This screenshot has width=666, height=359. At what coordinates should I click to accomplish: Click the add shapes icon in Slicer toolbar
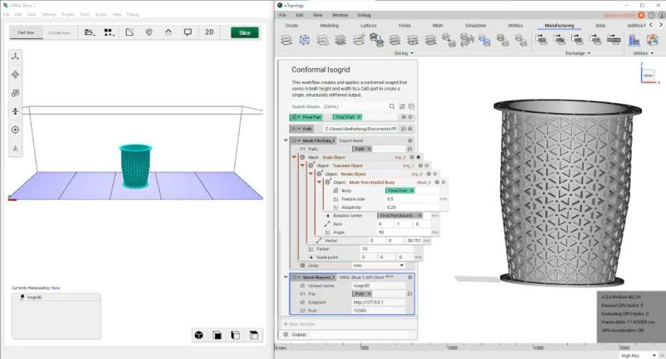click(x=109, y=32)
